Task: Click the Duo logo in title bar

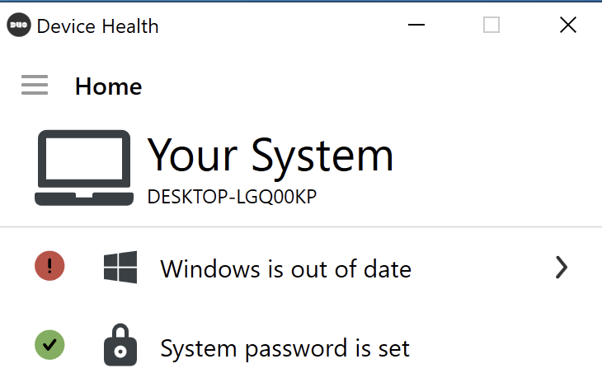Action: pos(18,26)
